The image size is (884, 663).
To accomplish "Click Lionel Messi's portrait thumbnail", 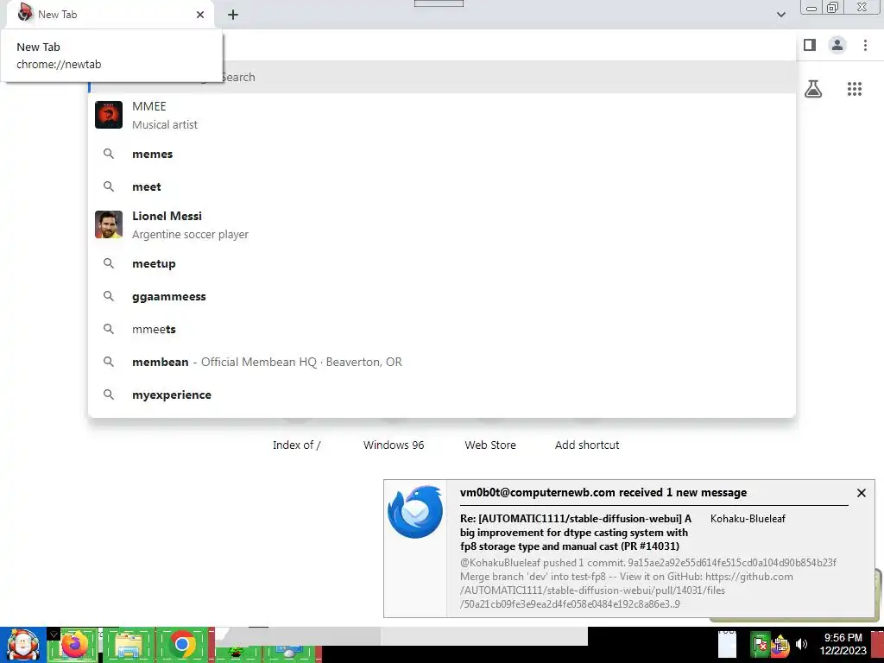I will click(109, 224).
